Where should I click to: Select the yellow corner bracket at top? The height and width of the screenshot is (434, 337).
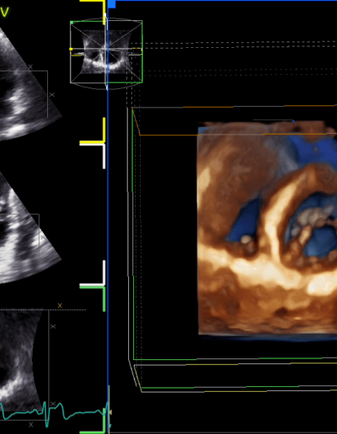[x=94, y=11]
